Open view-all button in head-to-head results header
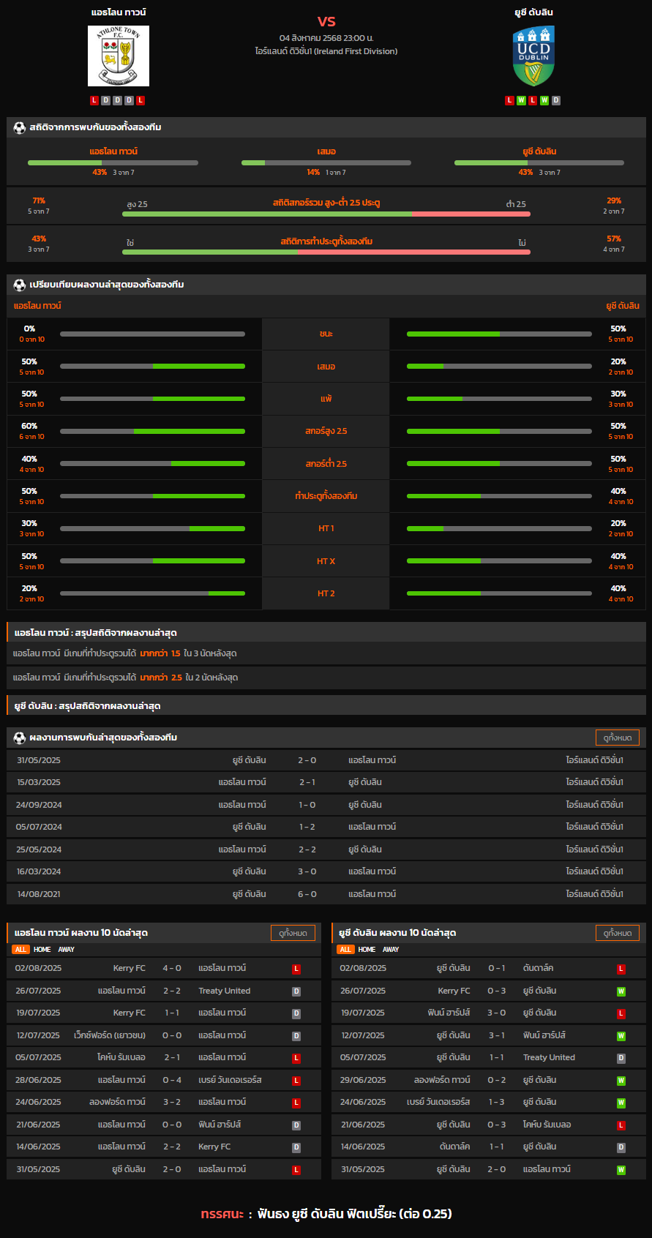 [x=618, y=738]
